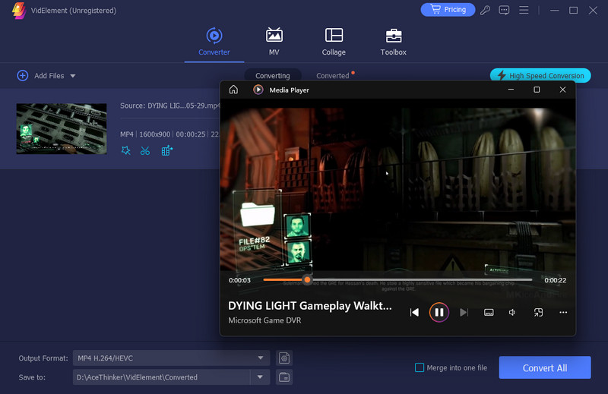Enable High Speed Conversion

540,76
